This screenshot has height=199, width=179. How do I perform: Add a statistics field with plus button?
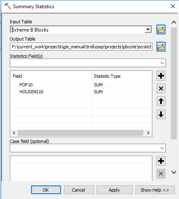click(x=161, y=76)
